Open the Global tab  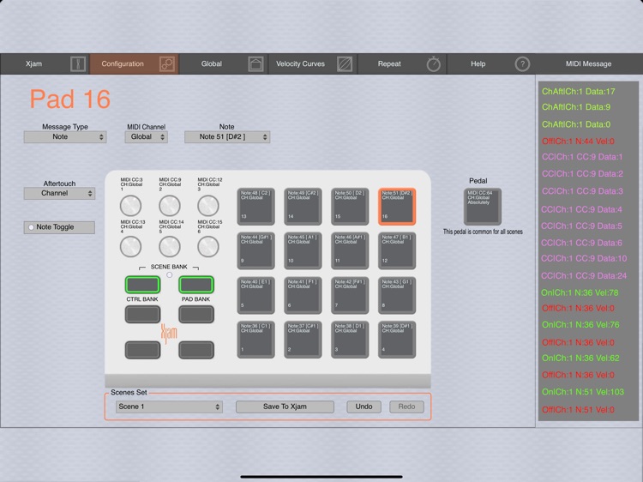223,64
